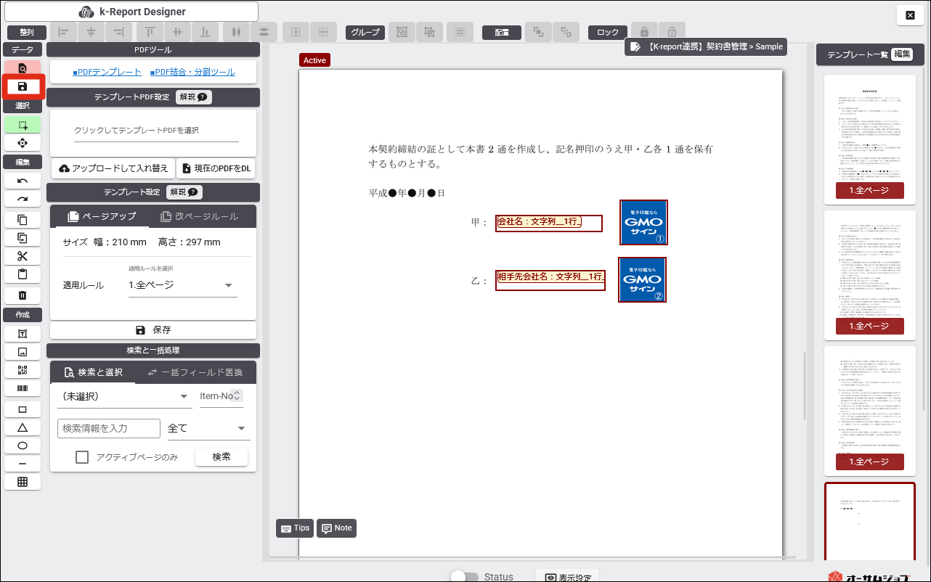Image resolution: width=931 pixels, height=582 pixels.
Task: Click the move arrows selection tool
Action: [23, 143]
